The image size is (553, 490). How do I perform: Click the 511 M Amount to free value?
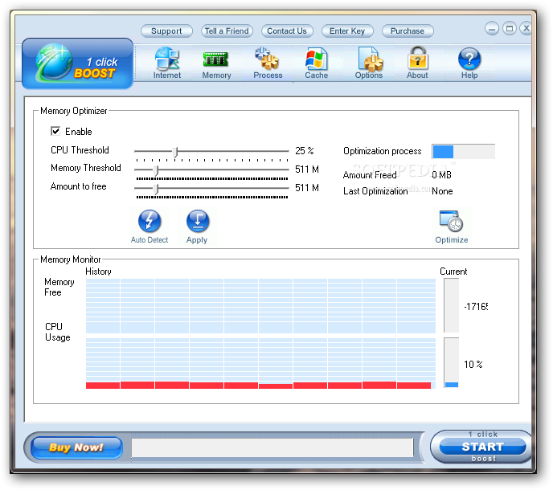307,187
